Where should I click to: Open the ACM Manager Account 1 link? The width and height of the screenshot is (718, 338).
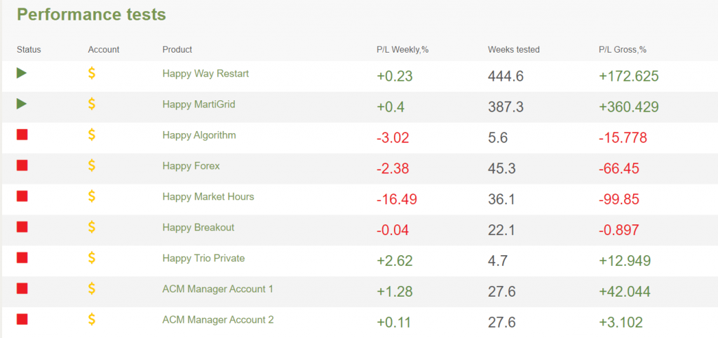(x=217, y=289)
